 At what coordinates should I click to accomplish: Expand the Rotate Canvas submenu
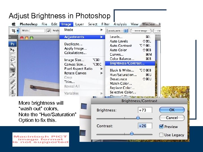[82, 73]
